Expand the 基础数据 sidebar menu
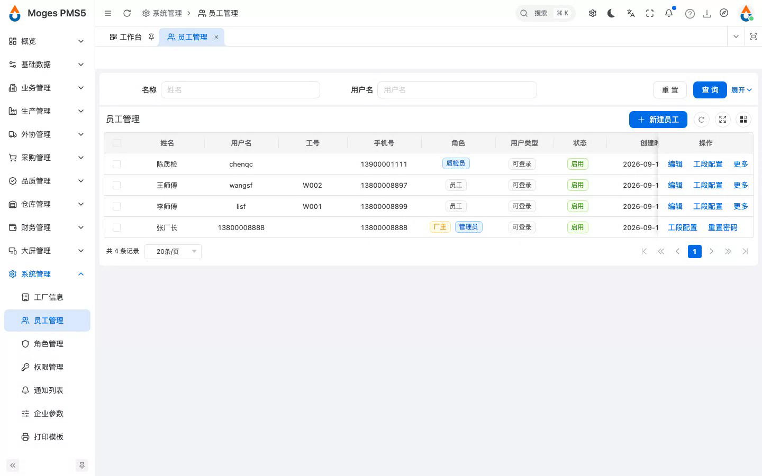This screenshot has width=762, height=476. click(47, 65)
